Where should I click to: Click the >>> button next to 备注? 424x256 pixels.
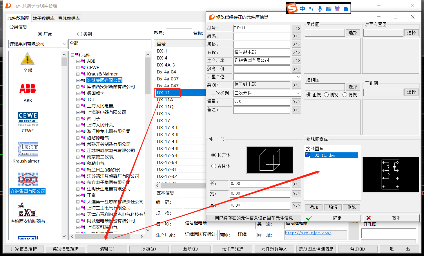296,110
